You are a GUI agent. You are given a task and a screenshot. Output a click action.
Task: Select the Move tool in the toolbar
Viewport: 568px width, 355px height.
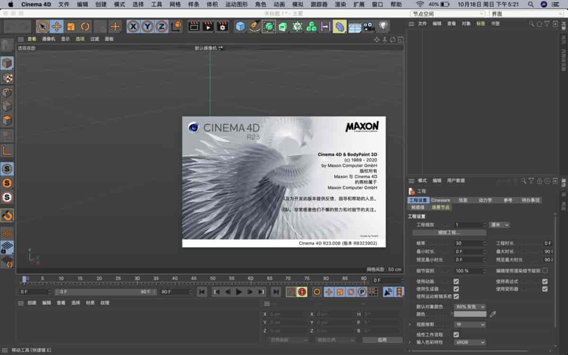tap(57, 27)
